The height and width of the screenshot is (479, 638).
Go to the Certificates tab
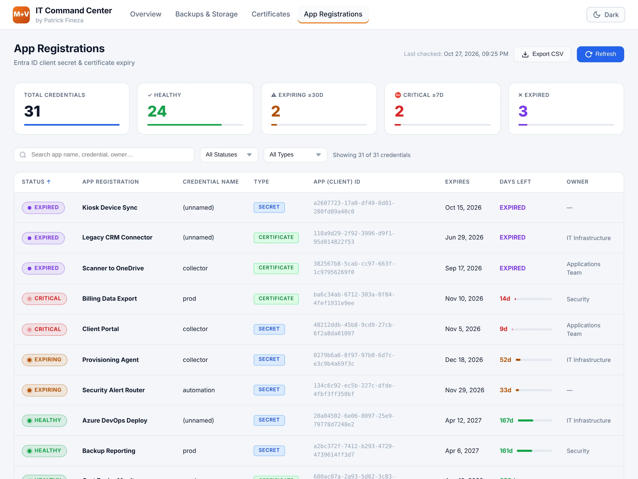coord(271,14)
